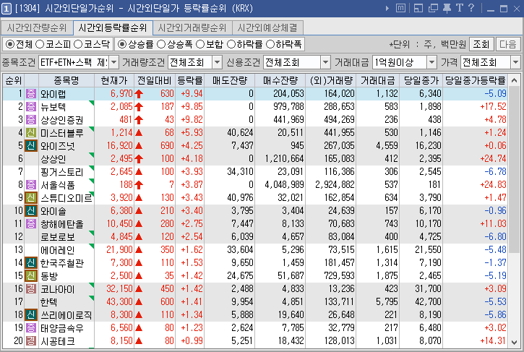Click the 조회 search button
Image resolution: width=524 pixels, height=352 pixels.
coord(481,44)
